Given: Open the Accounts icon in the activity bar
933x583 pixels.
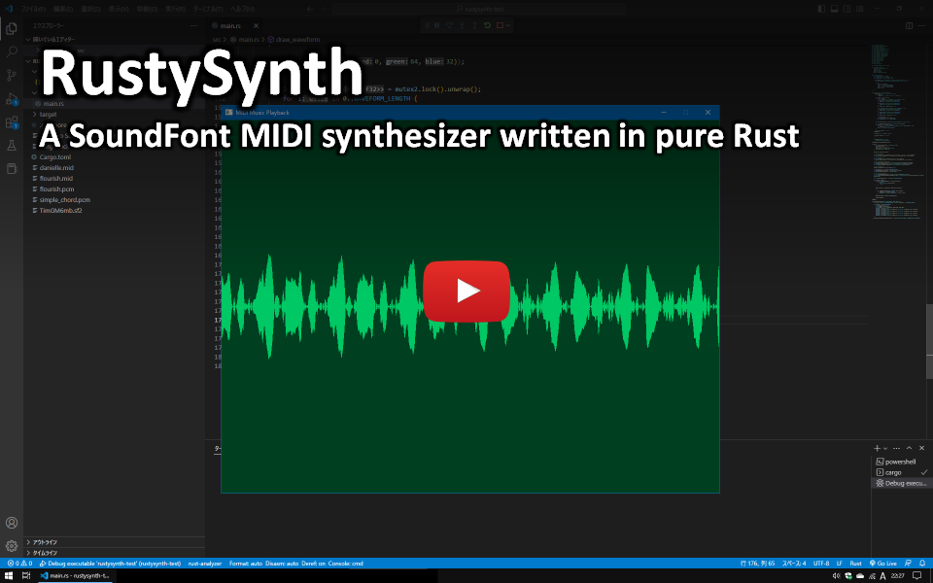Looking at the screenshot, I should [x=12, y=523].
